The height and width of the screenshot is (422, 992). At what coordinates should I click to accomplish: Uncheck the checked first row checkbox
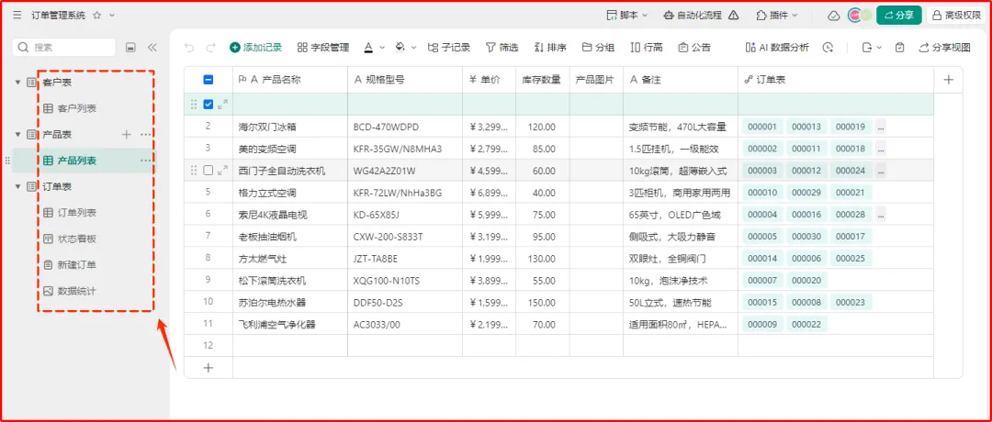[x=209, y=105]
